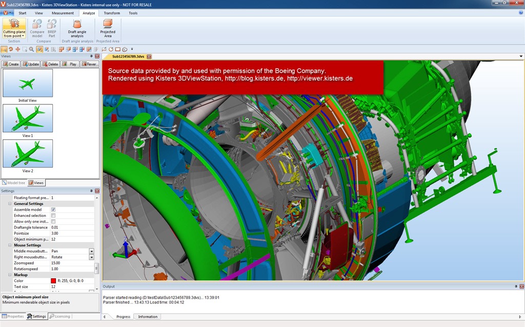Click the Rotationspeed value 1.00
This screenshot has width=525, height=327.
[x=54, y=269]
